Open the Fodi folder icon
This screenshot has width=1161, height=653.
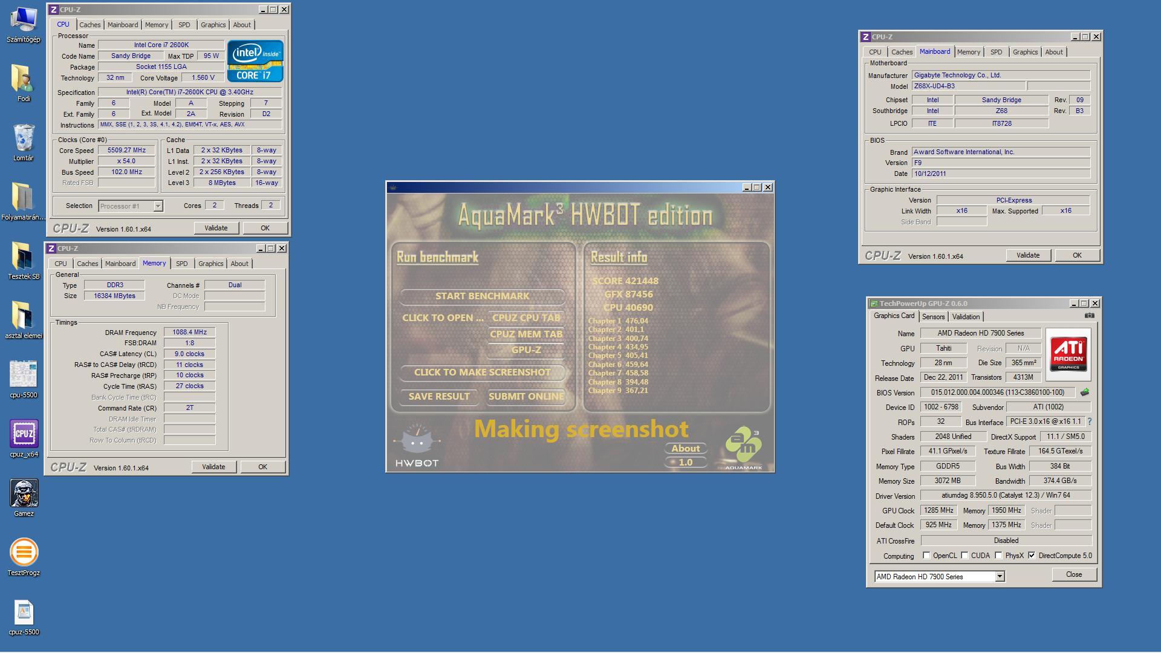point(24,83)
